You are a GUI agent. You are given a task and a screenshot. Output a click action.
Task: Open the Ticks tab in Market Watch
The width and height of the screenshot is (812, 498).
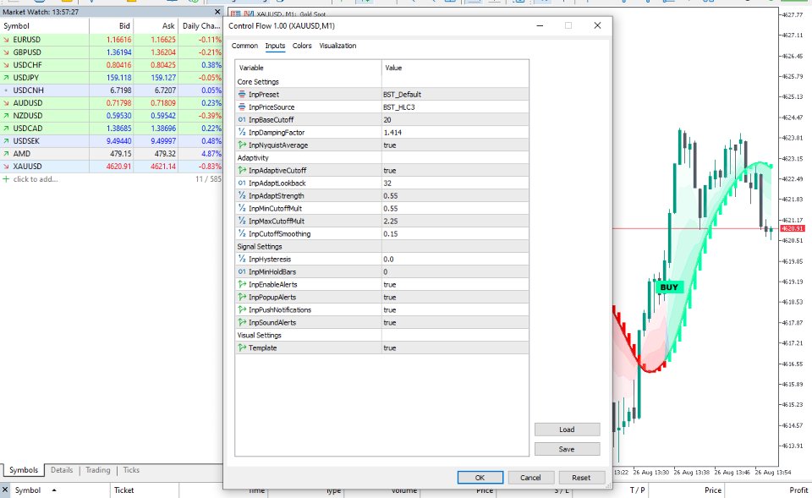(131, 470)
